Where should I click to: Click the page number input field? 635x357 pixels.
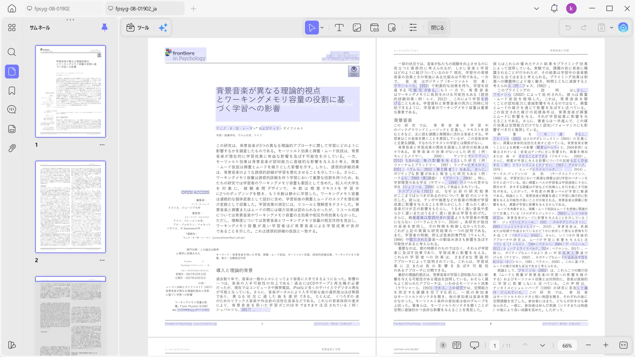(494, 345)
